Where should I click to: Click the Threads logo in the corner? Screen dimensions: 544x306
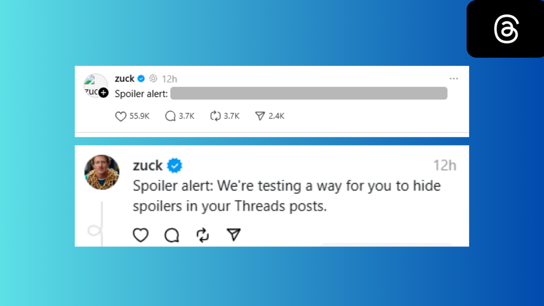tap(505, 29)
